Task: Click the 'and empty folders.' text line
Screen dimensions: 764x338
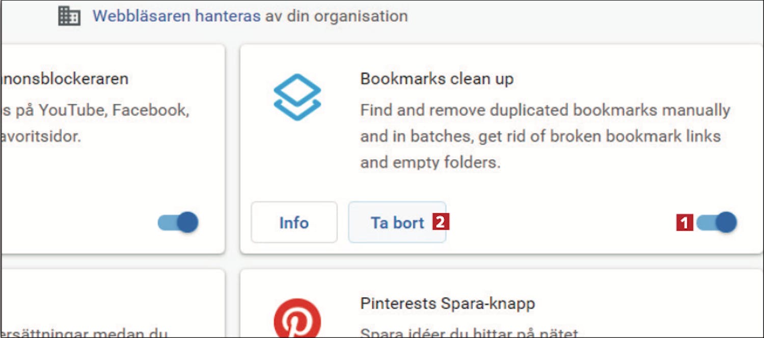Action: [430, 163]
